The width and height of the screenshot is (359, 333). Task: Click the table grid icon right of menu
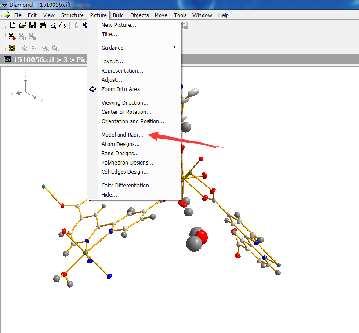click(185, 25)
